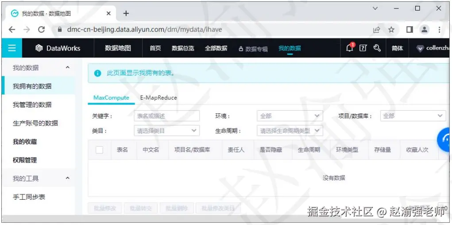The image size is (452, 225).
Task: Open 数据总览 in top navigation
Action: pyautogui.click(x=183, y=48)
